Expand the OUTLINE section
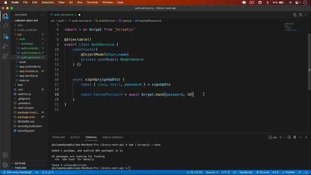 (x=20, y=163)
